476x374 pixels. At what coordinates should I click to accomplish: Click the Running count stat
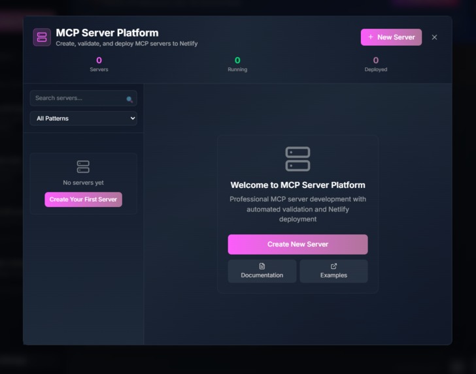(237, 64)
